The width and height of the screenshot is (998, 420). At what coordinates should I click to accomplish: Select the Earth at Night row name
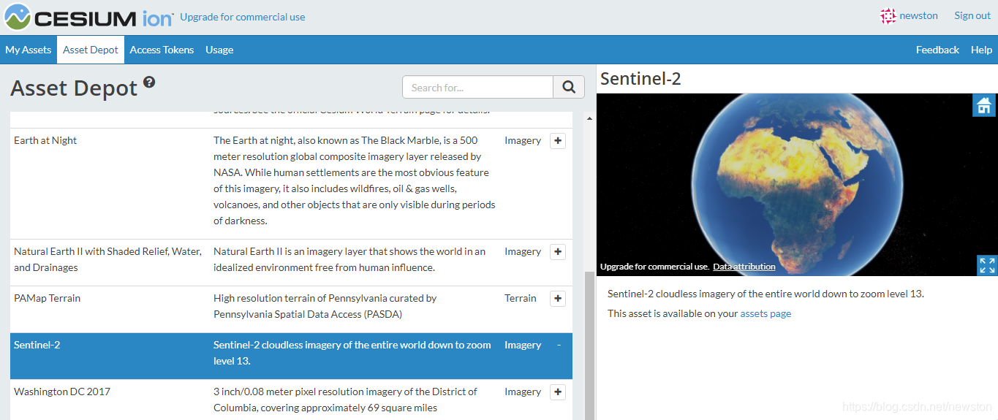[x=45, y=140]
